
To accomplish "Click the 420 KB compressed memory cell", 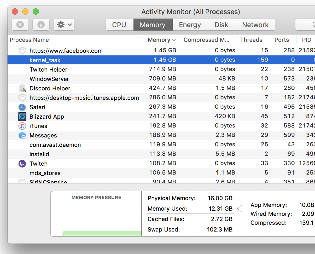I will click(225, 116).
